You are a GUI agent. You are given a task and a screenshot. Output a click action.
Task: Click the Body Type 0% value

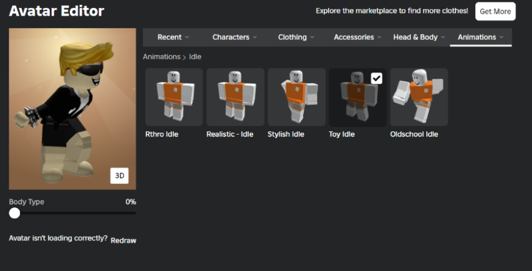click(x=130, y=202)
